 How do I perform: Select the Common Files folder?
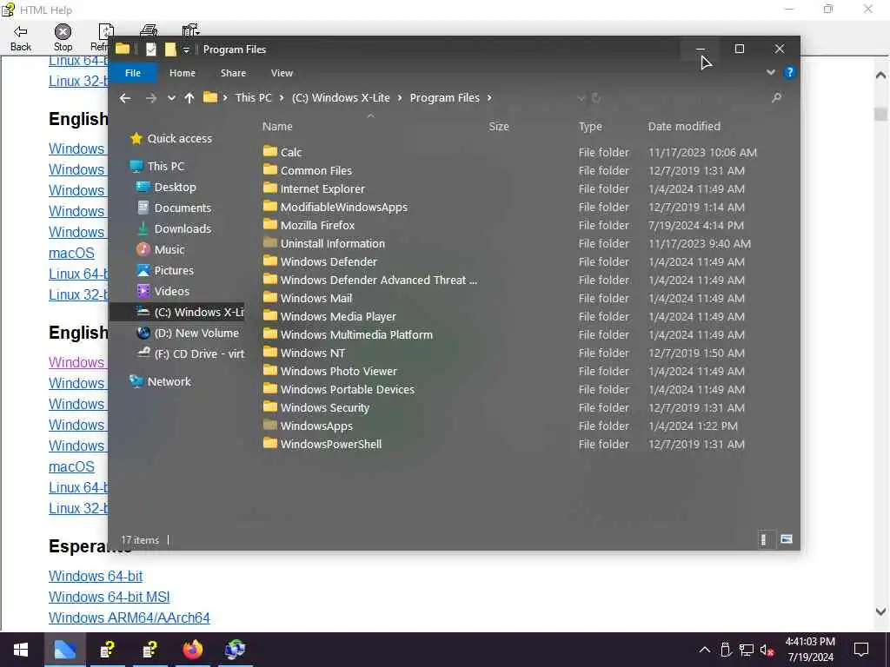pyautogui.click(x=316, y=171)
